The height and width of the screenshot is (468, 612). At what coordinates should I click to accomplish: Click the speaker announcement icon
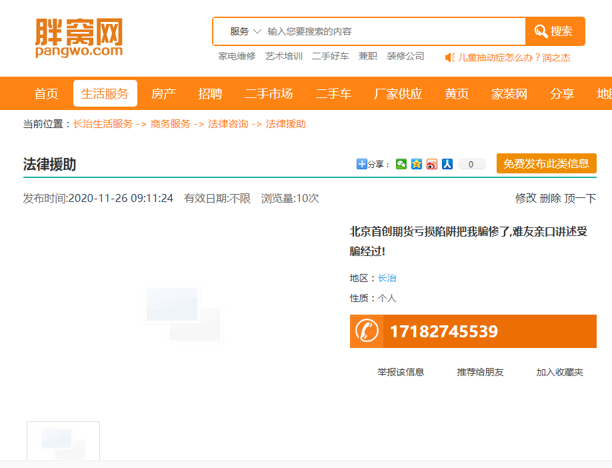(450, 57)
